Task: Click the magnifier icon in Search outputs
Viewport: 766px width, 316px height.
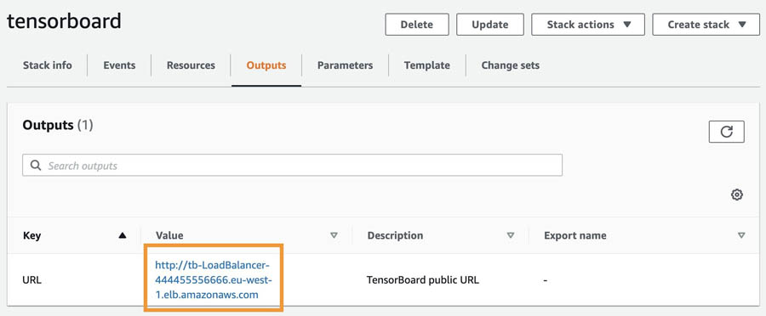Action: pos(36,166)
